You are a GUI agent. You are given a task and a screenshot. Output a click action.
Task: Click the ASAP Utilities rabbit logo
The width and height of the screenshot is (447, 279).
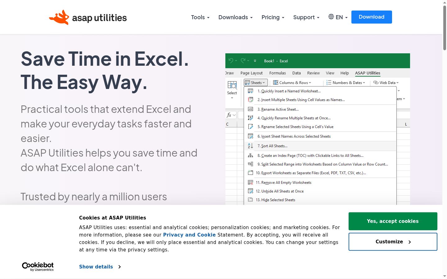[x=59, y=17]
